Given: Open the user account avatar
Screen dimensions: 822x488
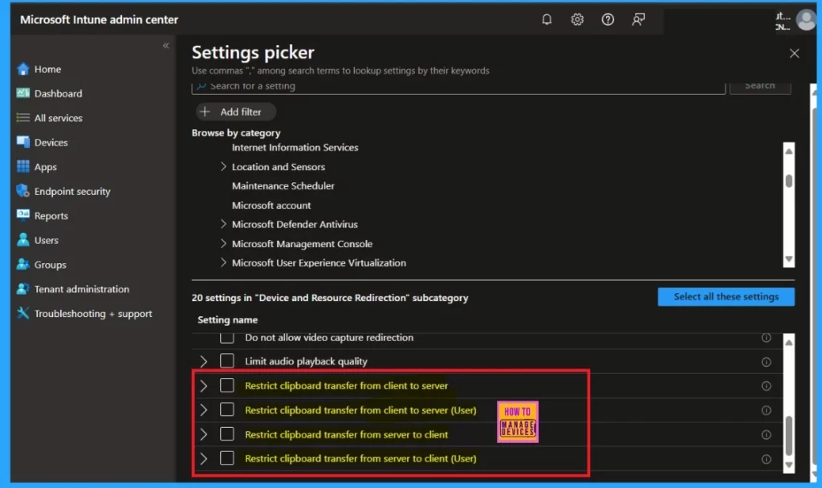Looking at the screenshot, I should [806, 20].
